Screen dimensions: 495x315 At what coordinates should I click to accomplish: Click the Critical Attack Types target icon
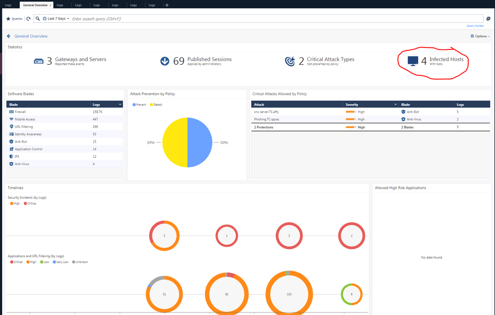click(290, 61)
